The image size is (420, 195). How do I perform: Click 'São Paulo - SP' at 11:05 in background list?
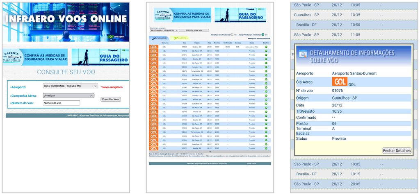pyautogui.click(x=306, y=35)
